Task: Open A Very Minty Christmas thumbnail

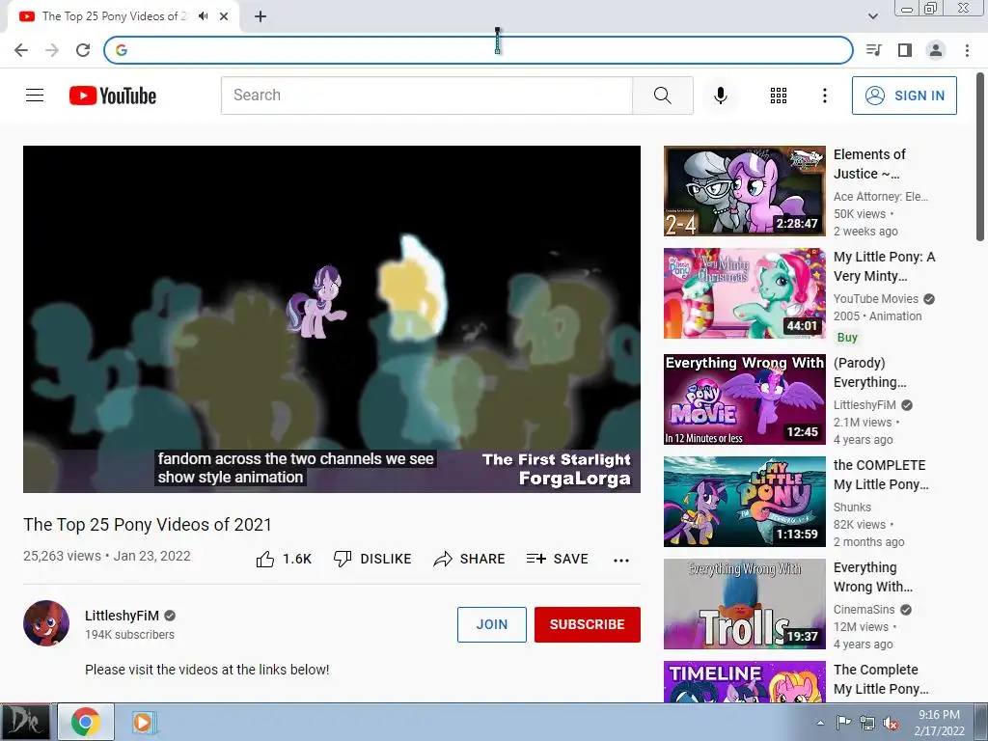Action: tap(744, 293)
